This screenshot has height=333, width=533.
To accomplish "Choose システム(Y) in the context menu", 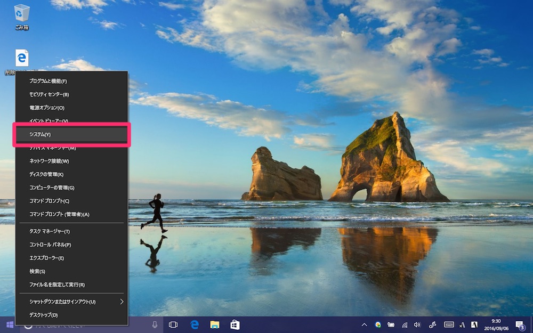I will [x=72, y=135].
